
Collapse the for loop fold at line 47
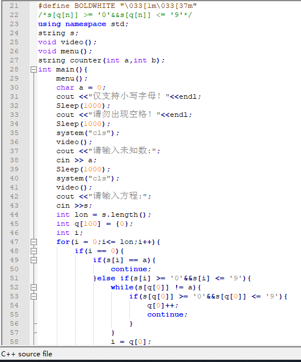34,242
